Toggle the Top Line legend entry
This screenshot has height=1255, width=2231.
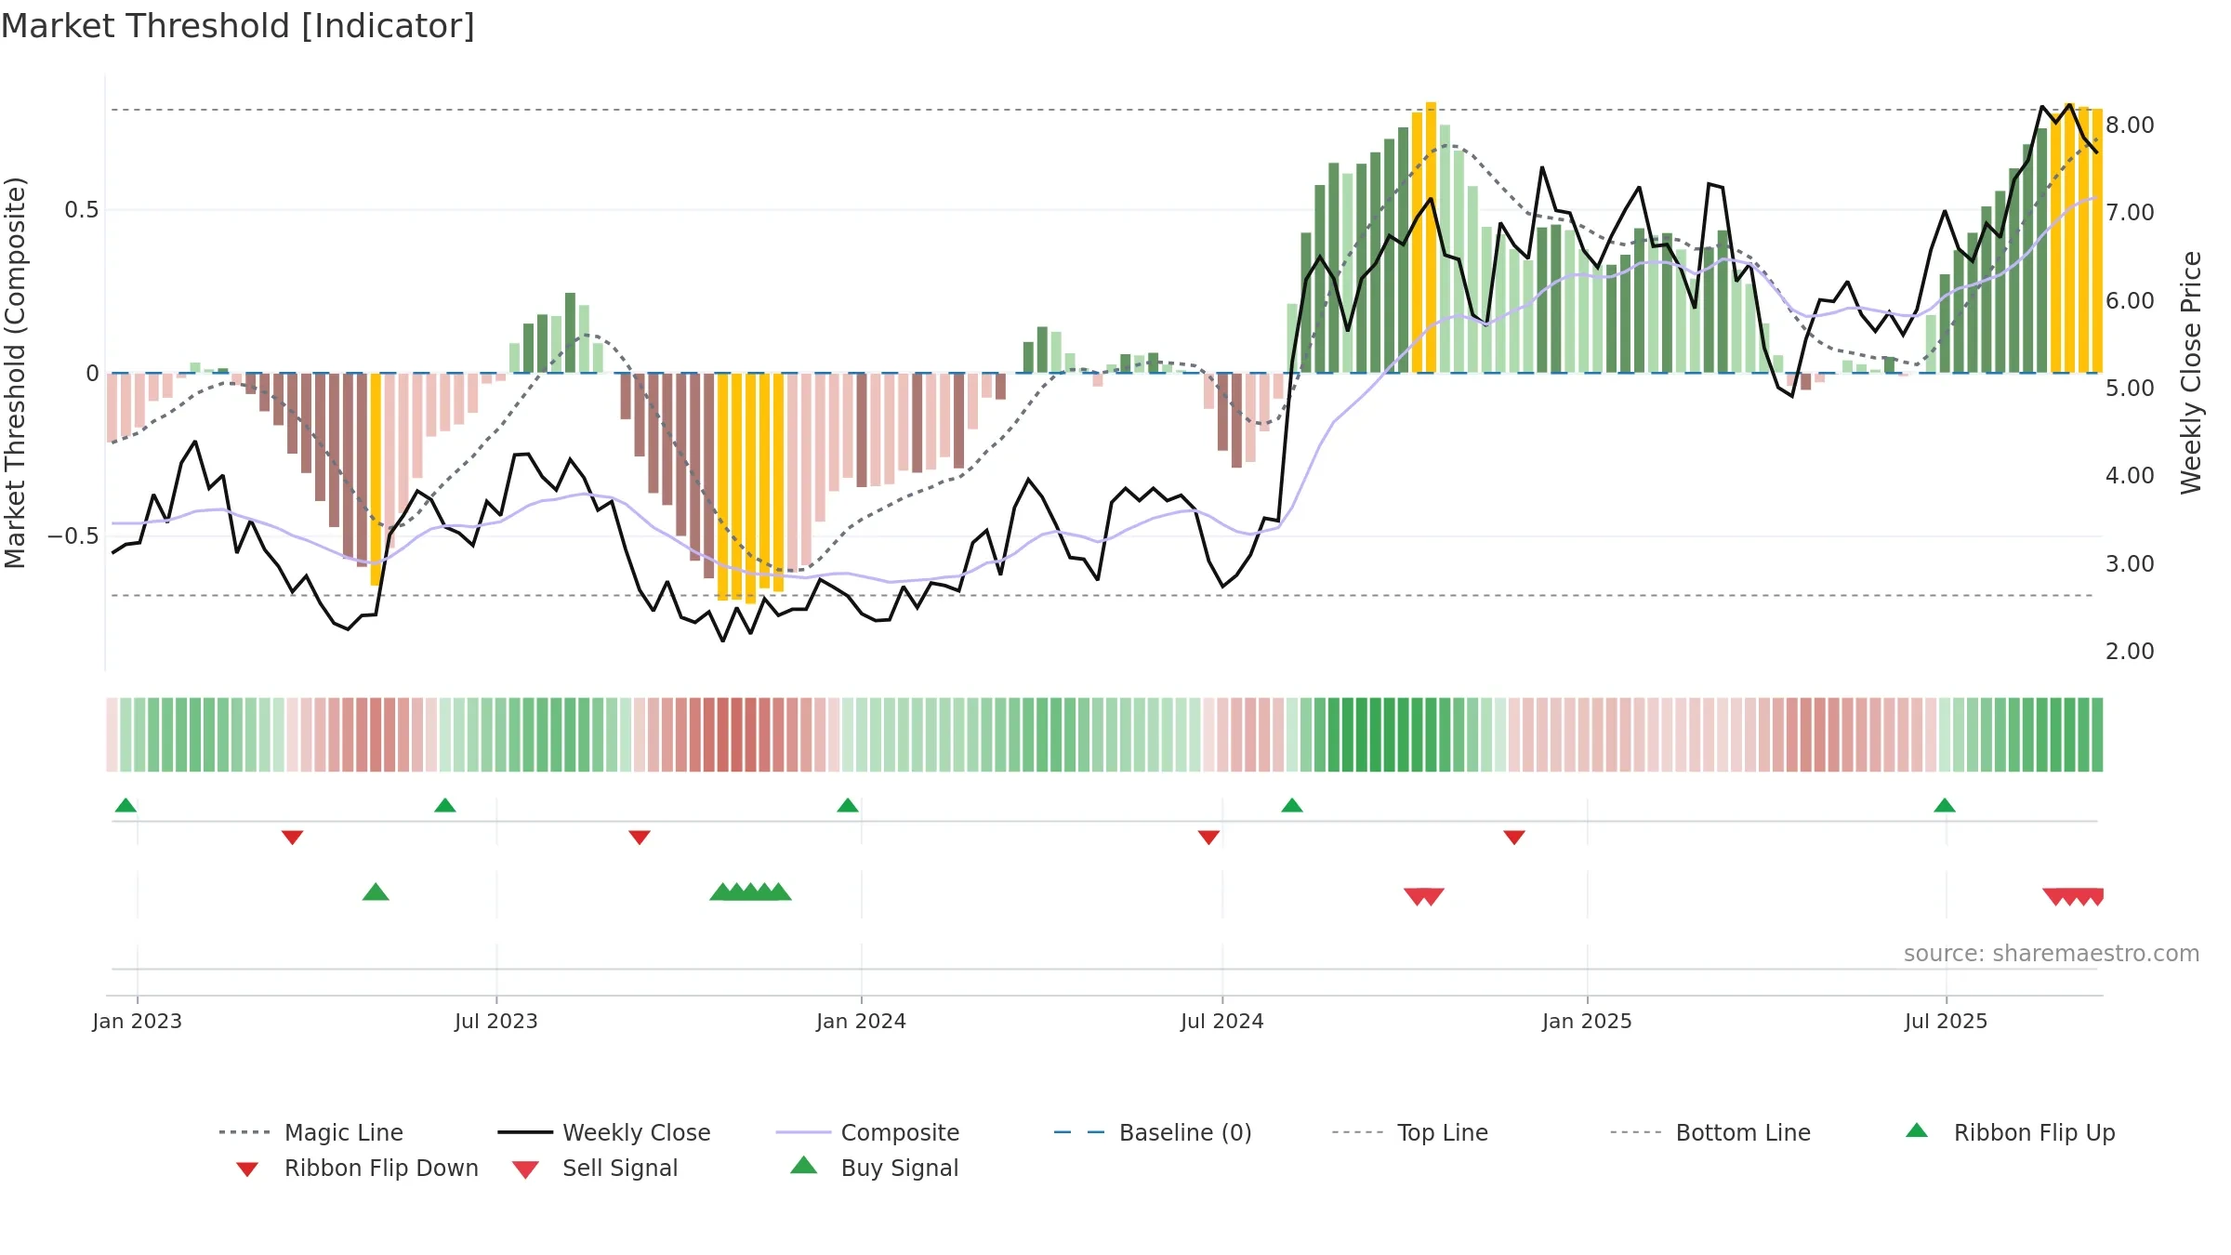[x=1410, y=1132]
